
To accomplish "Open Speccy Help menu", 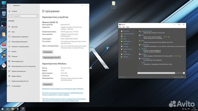I will (x=128, y=27).
